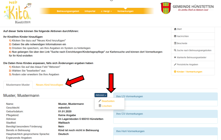Image resolution: width=221 pixels, height=140 pixels.
Task: Click the pencil icon next to Bearbeiten
Action: [x=100, y=101]
